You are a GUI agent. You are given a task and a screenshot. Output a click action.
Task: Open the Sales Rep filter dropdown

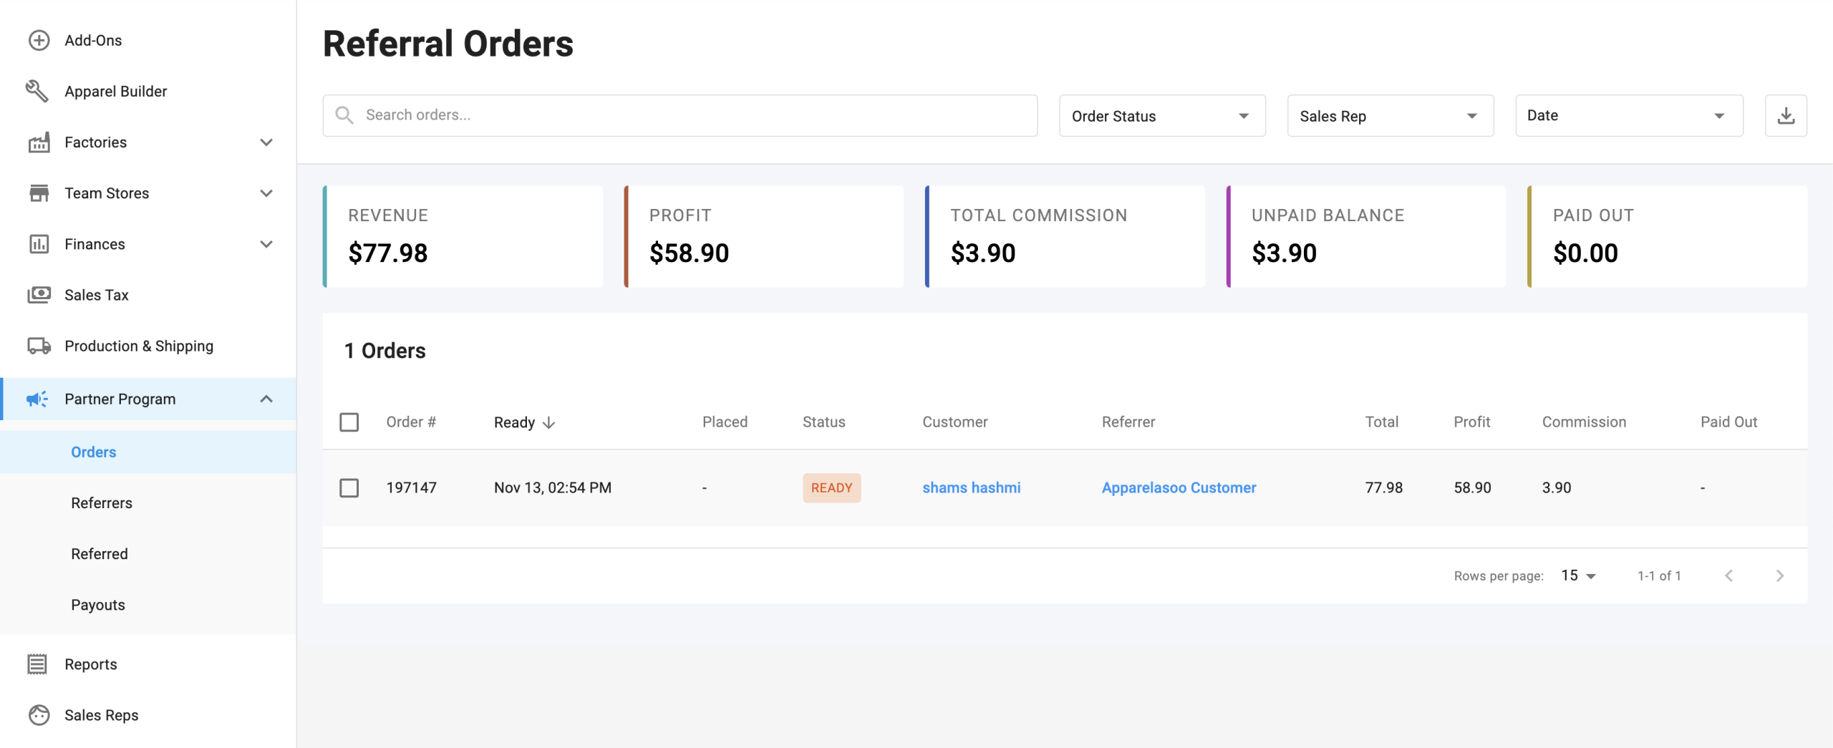pos(1390,116)
